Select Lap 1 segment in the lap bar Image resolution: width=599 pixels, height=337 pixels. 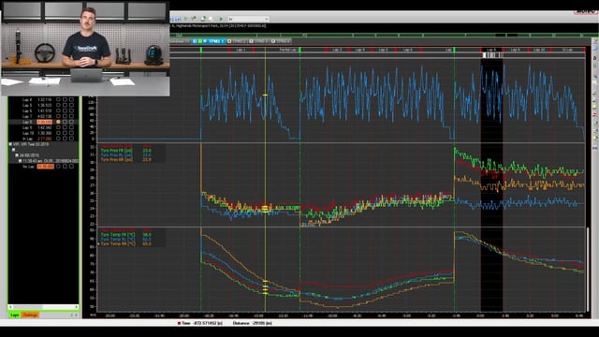pos(241,50)
